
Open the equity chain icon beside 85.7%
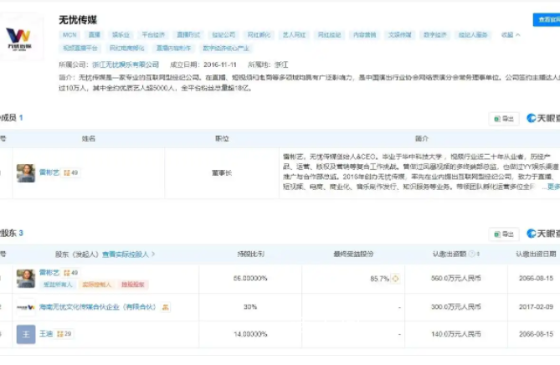[x=395, y=279]
